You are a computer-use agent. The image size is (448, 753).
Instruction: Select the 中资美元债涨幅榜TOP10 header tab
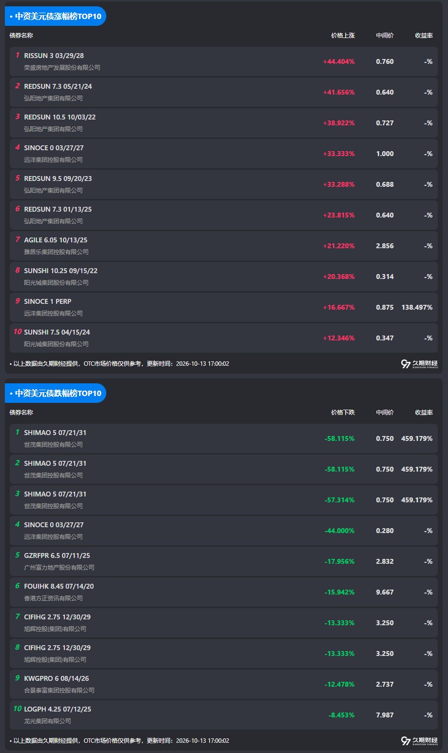point(56,16)
